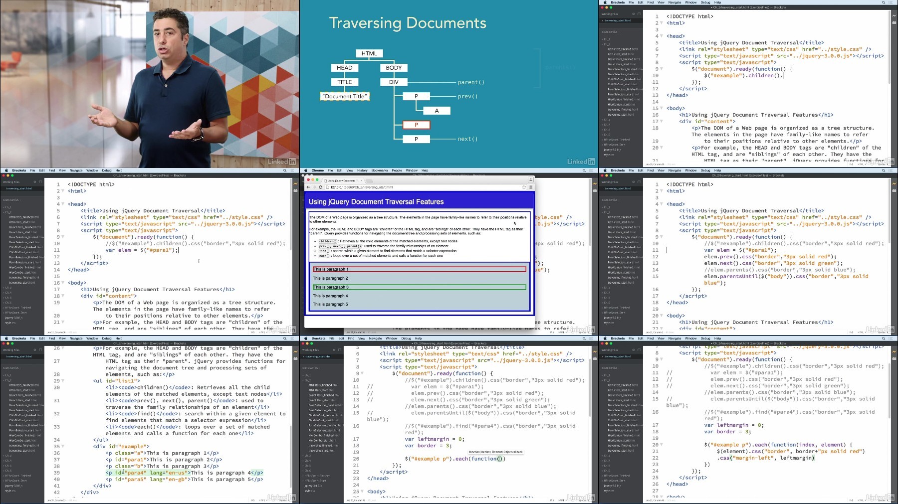
Task: Reload the page in Chrome
Action: tap(320, 187)
